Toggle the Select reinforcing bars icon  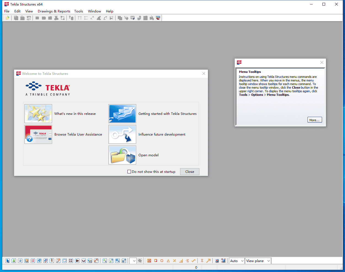84,261
